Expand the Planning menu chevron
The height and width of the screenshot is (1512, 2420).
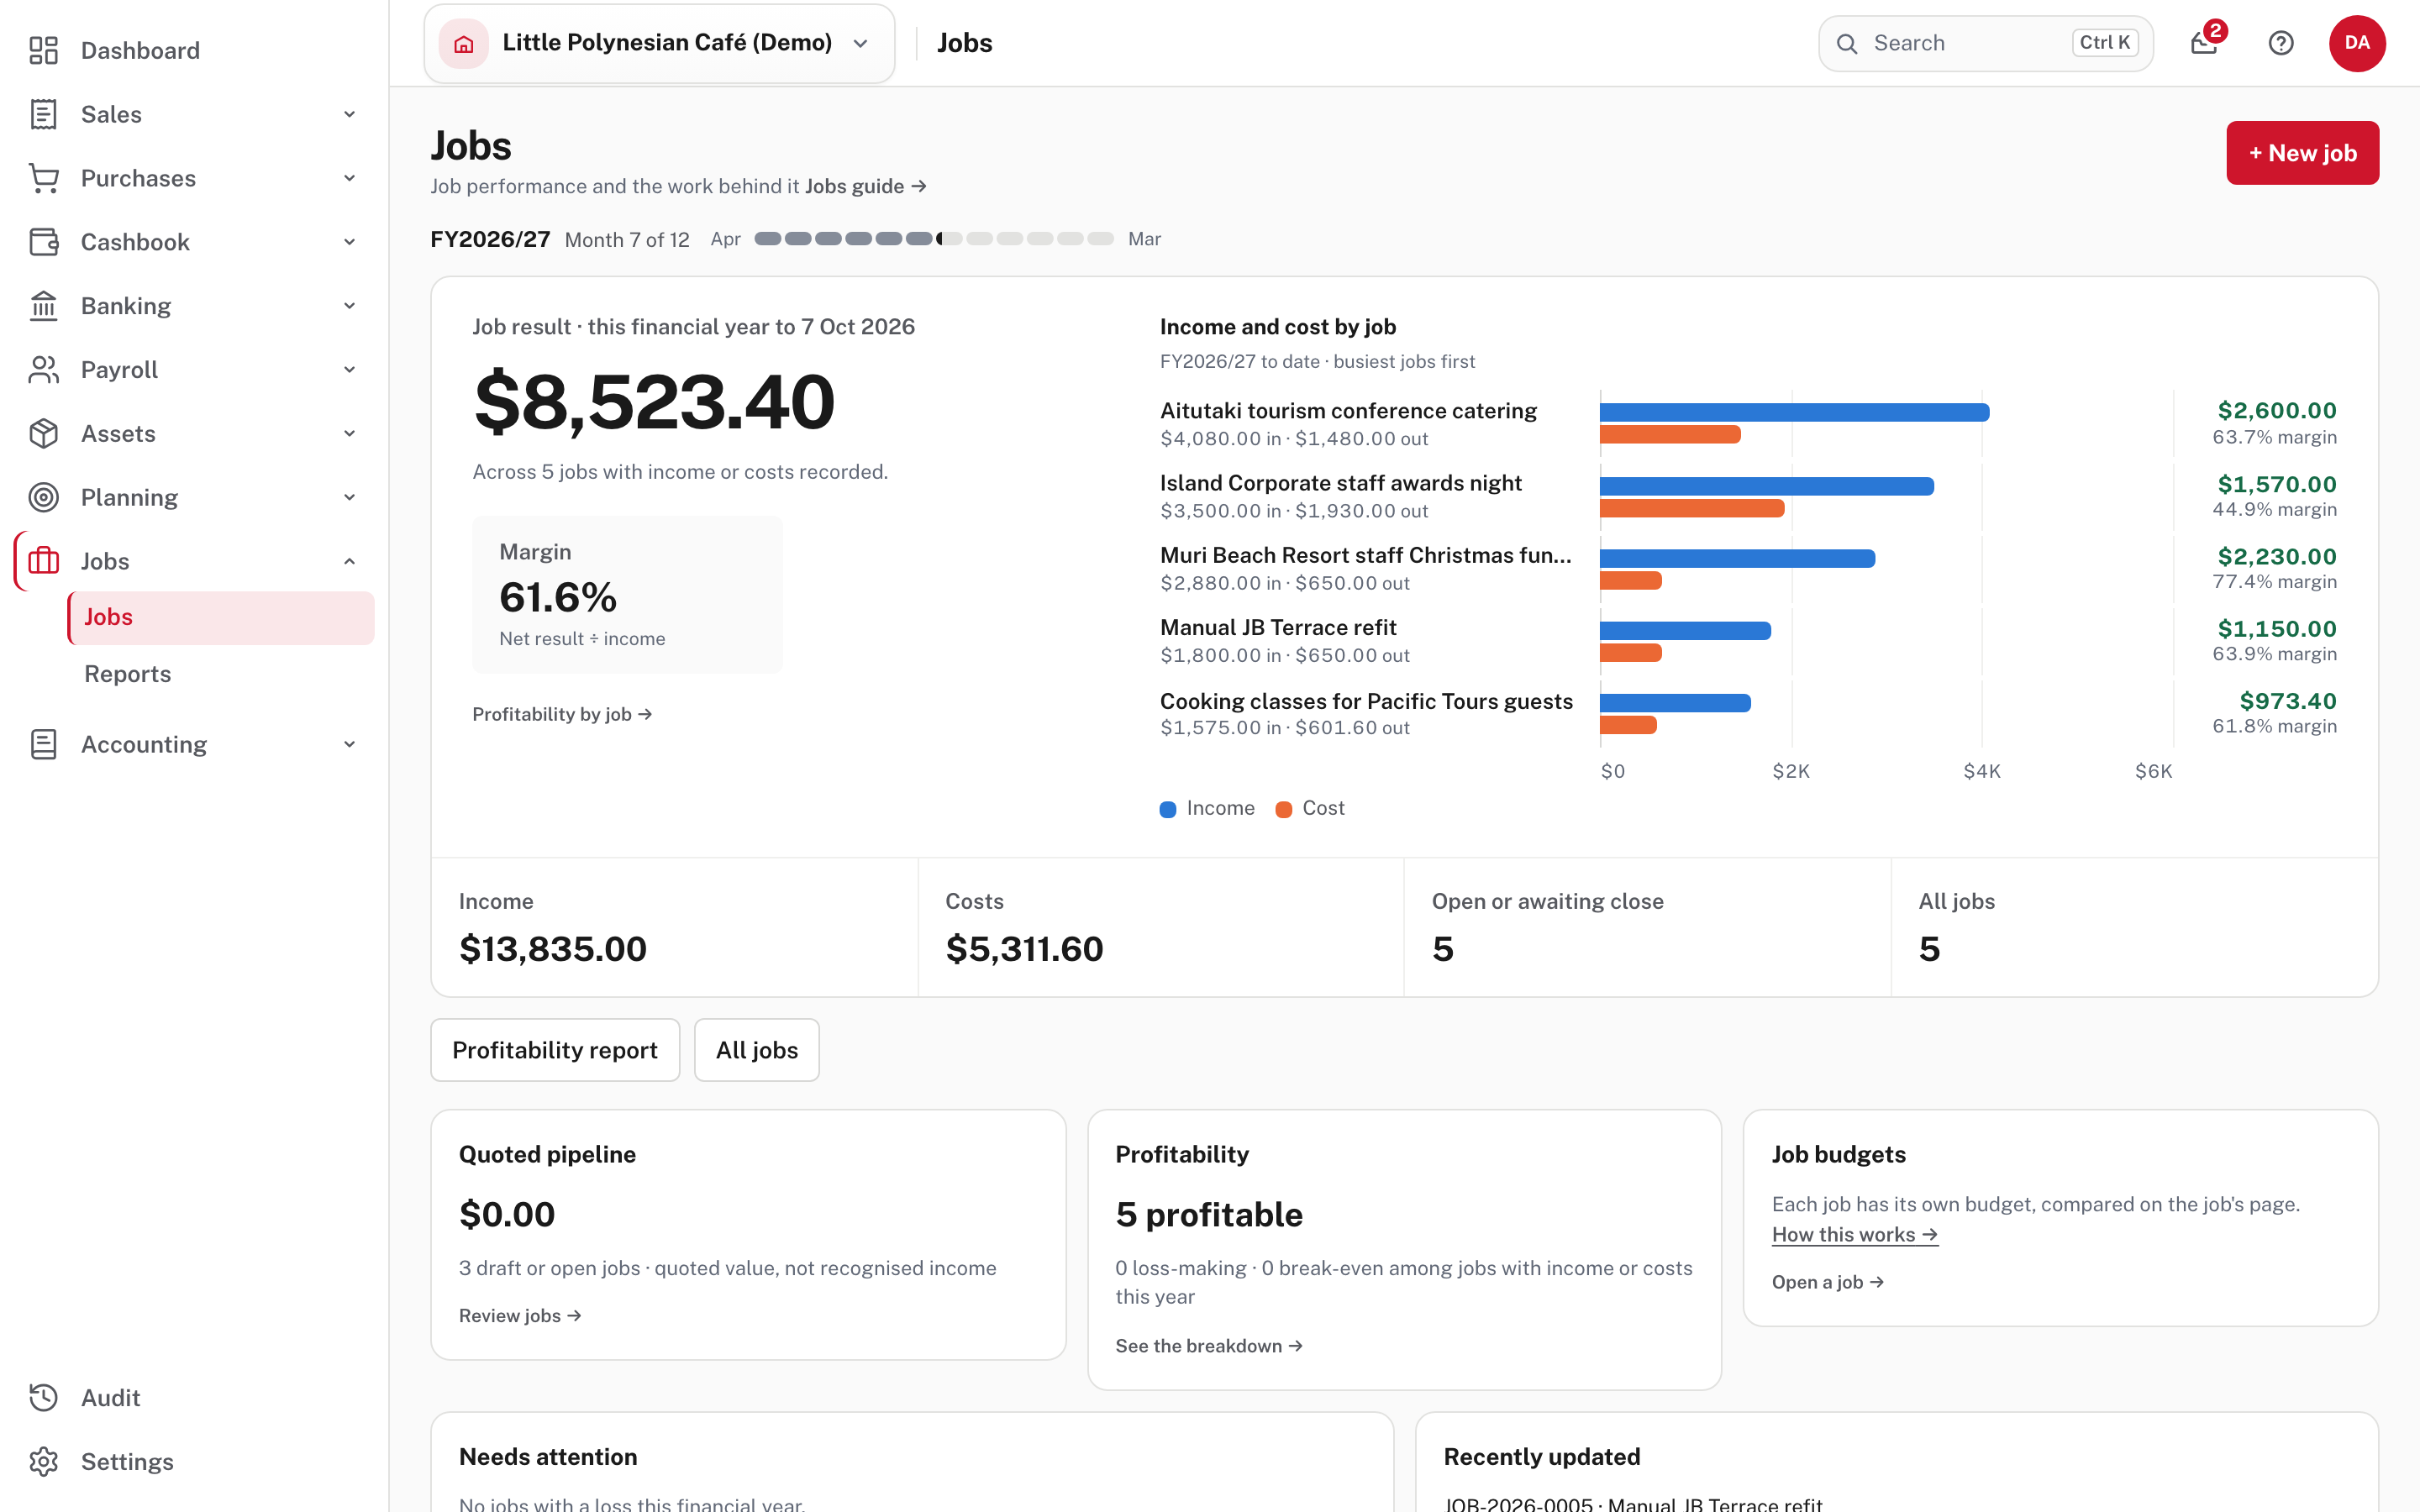pos(349,497)
